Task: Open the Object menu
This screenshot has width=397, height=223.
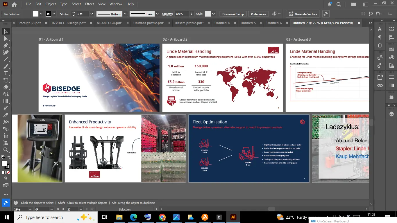Action: [x=51, y=4]
